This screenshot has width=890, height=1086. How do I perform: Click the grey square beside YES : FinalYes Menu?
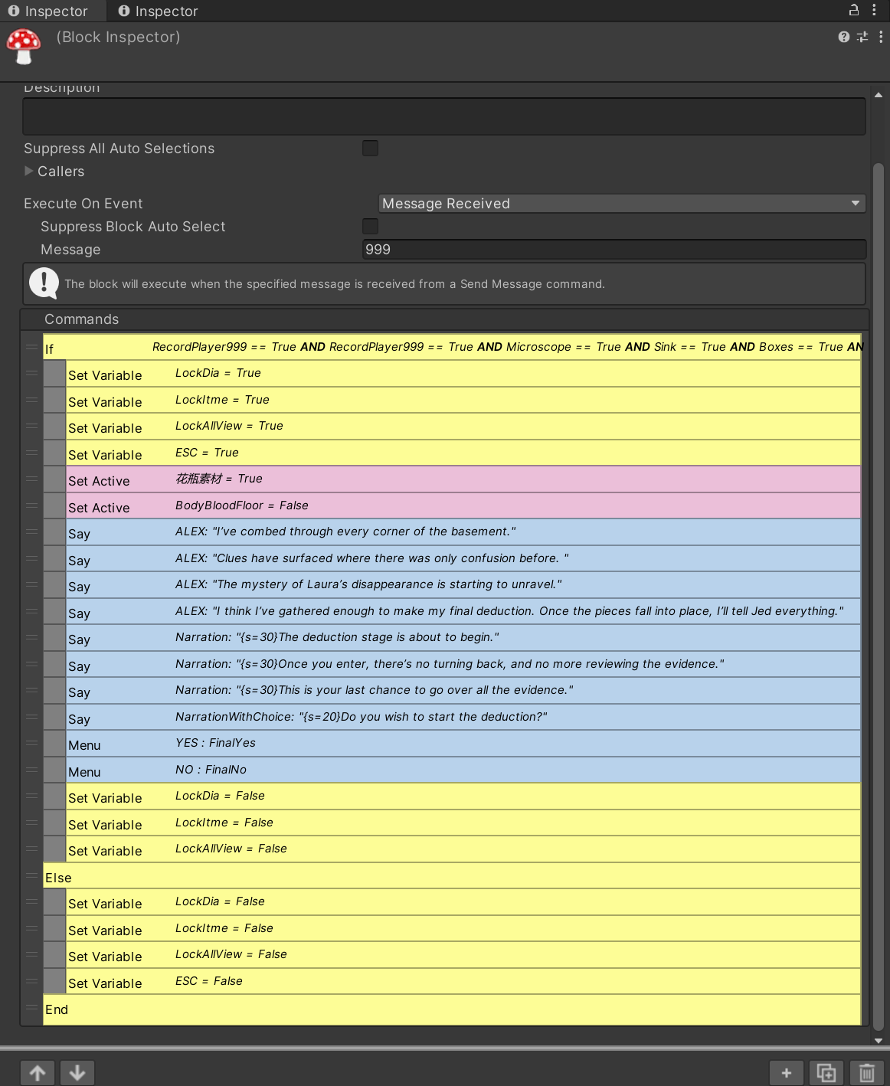(54, 744)
